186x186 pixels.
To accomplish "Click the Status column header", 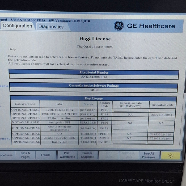I will 88,104.
